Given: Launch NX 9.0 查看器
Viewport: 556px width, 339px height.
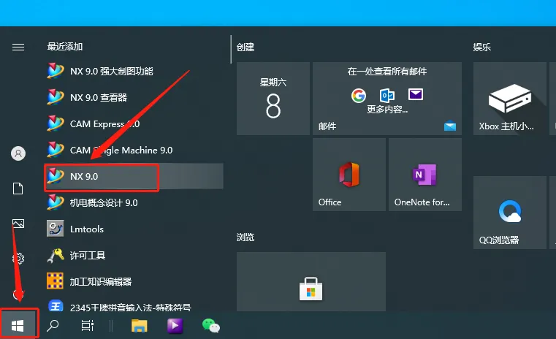Looking at the screenshot, I should [133, 97].
